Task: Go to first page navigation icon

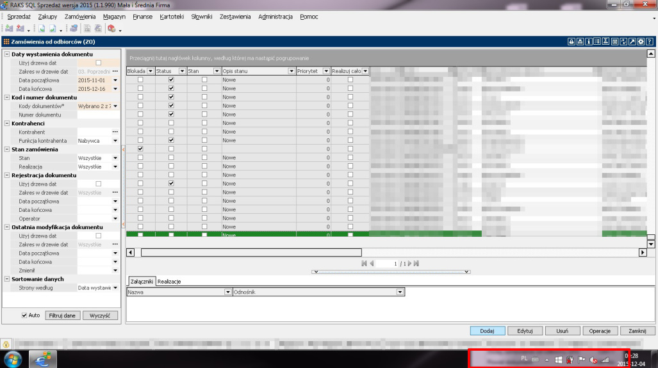Action: [x=364, y=264]
